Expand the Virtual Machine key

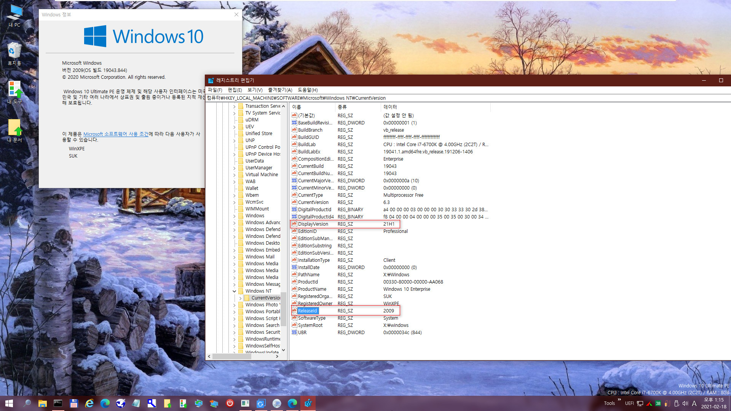pyautogui.click(x=234, y=175)
